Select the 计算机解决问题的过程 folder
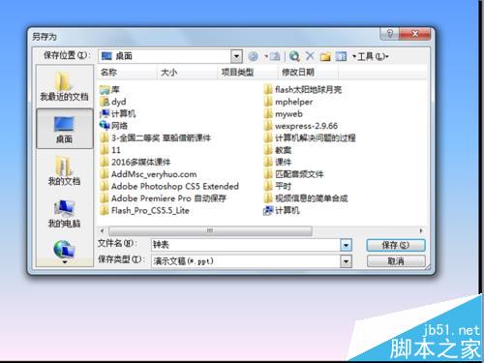 (x=310, y=137)
